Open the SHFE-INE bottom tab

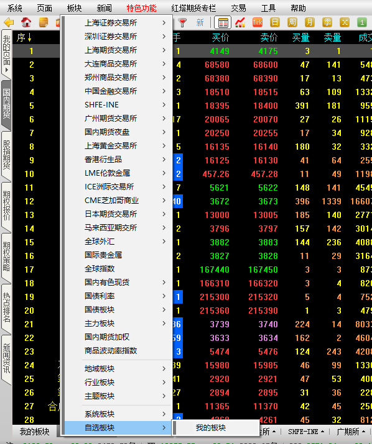[306, 432]
